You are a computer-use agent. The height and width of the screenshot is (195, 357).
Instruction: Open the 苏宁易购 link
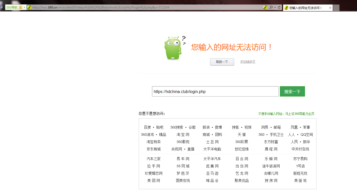point(300,159)
